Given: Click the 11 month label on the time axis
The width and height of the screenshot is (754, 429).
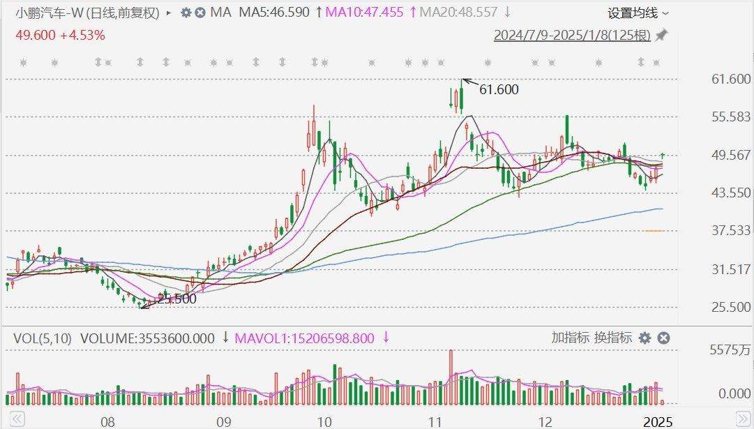Looking at the screenshot, I should pyautogui.click(x=435, y=422).
